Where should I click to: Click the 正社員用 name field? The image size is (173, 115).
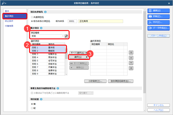tap(101, 21)
